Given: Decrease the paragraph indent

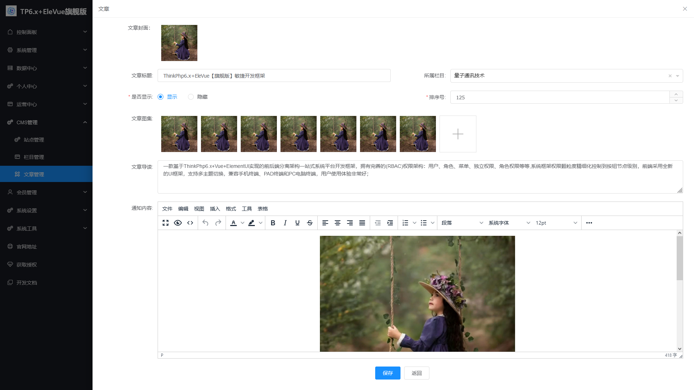Looking at the screenshot, I should [378, 223].
